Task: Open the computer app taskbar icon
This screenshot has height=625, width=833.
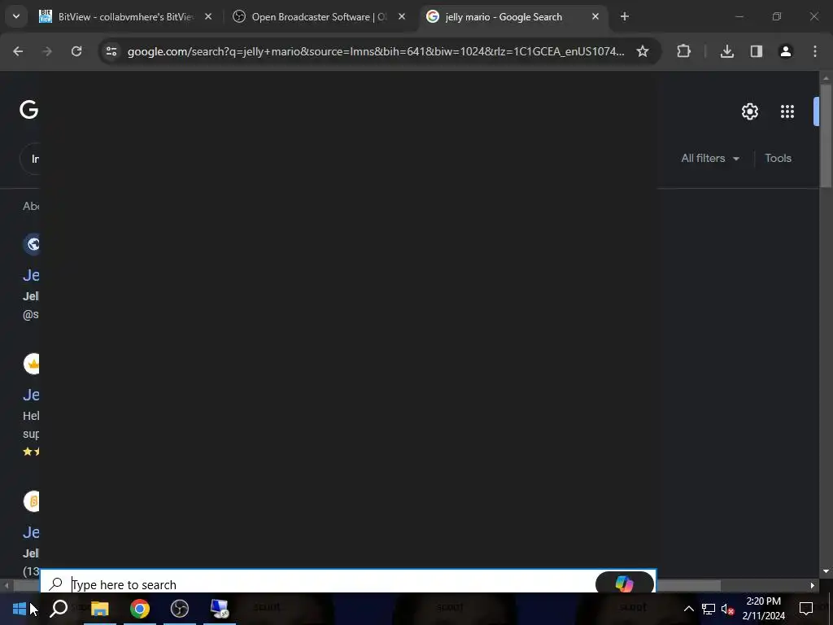Action: pos(220,609)
